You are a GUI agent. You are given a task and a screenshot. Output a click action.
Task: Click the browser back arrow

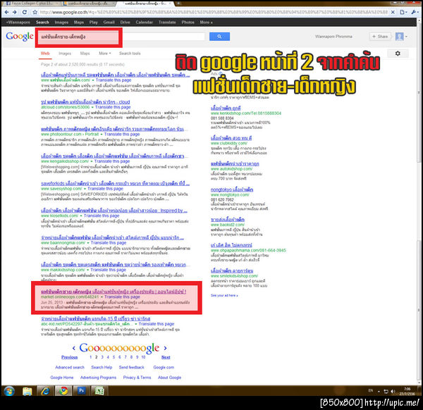pos(6,12)
